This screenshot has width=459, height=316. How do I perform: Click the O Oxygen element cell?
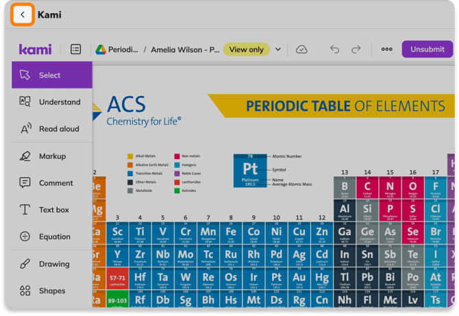pos(412,187)
